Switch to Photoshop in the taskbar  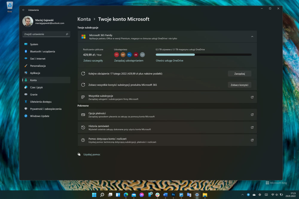tap(173, 195)
